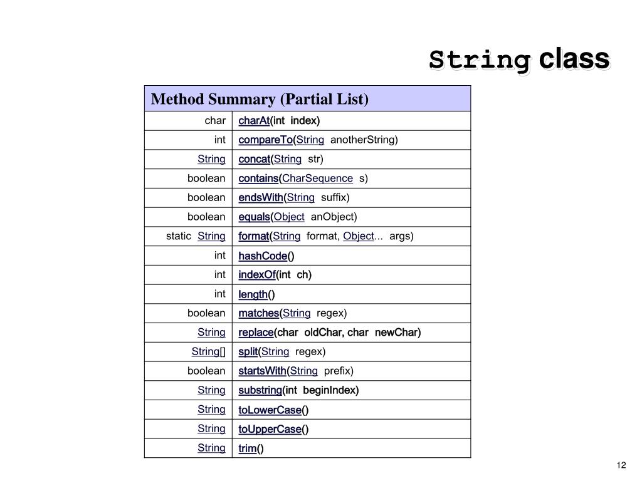
Task: Click the indexOf method link
Action: [x=256, y=275]
